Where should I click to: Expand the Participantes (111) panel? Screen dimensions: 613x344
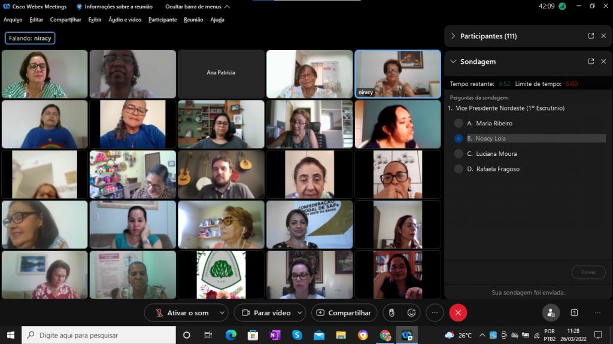click(x=453, y=36)
